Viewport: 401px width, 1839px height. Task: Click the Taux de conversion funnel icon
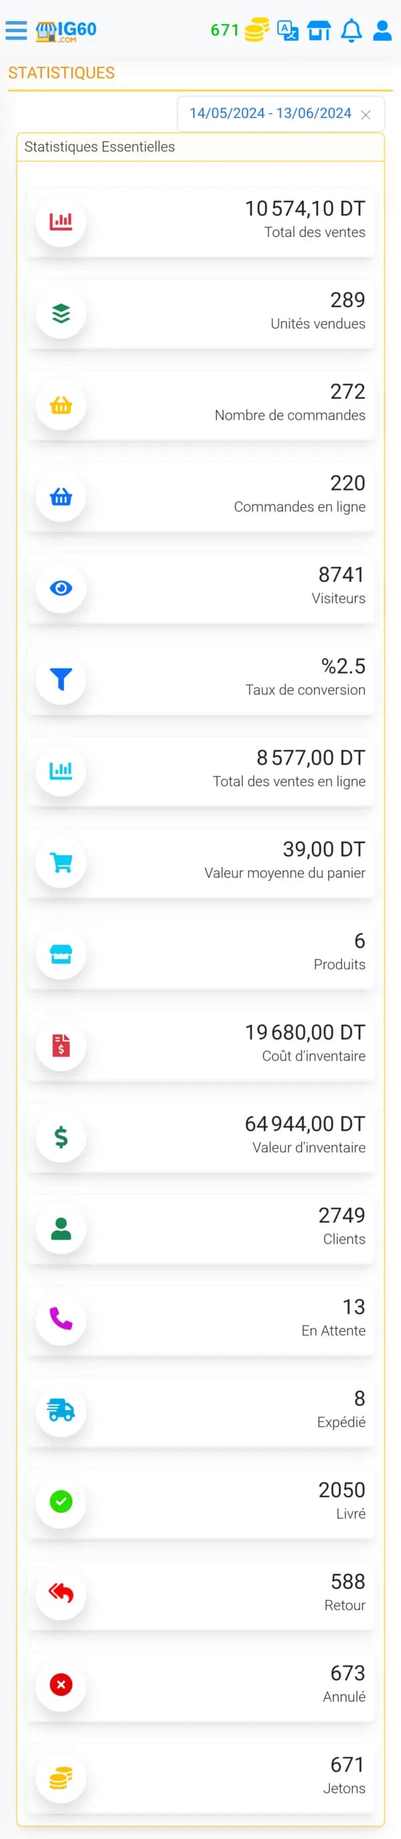[x=61, y=679]
